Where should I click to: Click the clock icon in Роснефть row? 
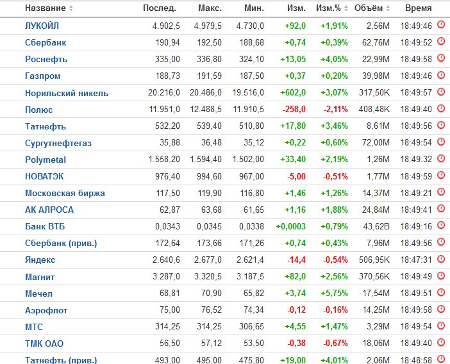[x=441, y=58]
